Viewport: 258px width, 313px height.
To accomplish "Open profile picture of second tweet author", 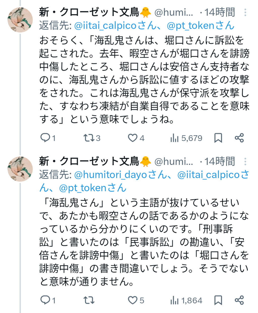I will [20, 169].
